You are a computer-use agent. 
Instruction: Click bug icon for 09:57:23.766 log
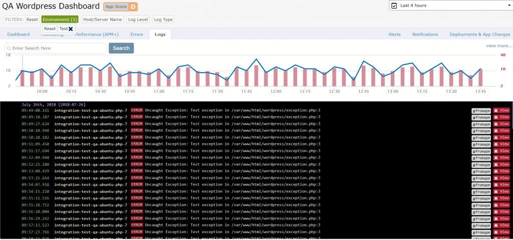click(496, 232)
